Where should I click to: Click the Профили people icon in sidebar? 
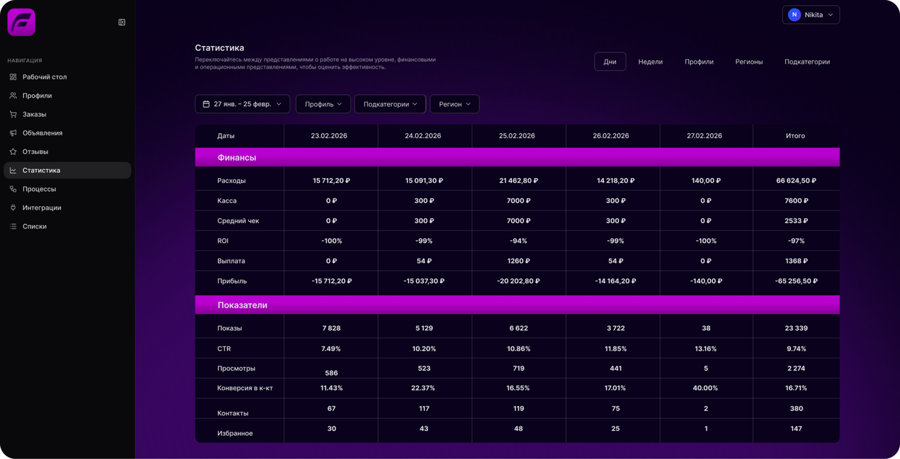pos(13,96)
